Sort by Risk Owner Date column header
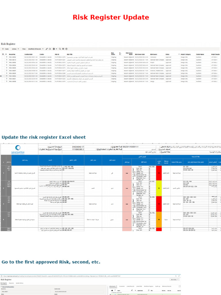Image resolution: width=221 pixels, height=295 pixels. pos(140,54)
